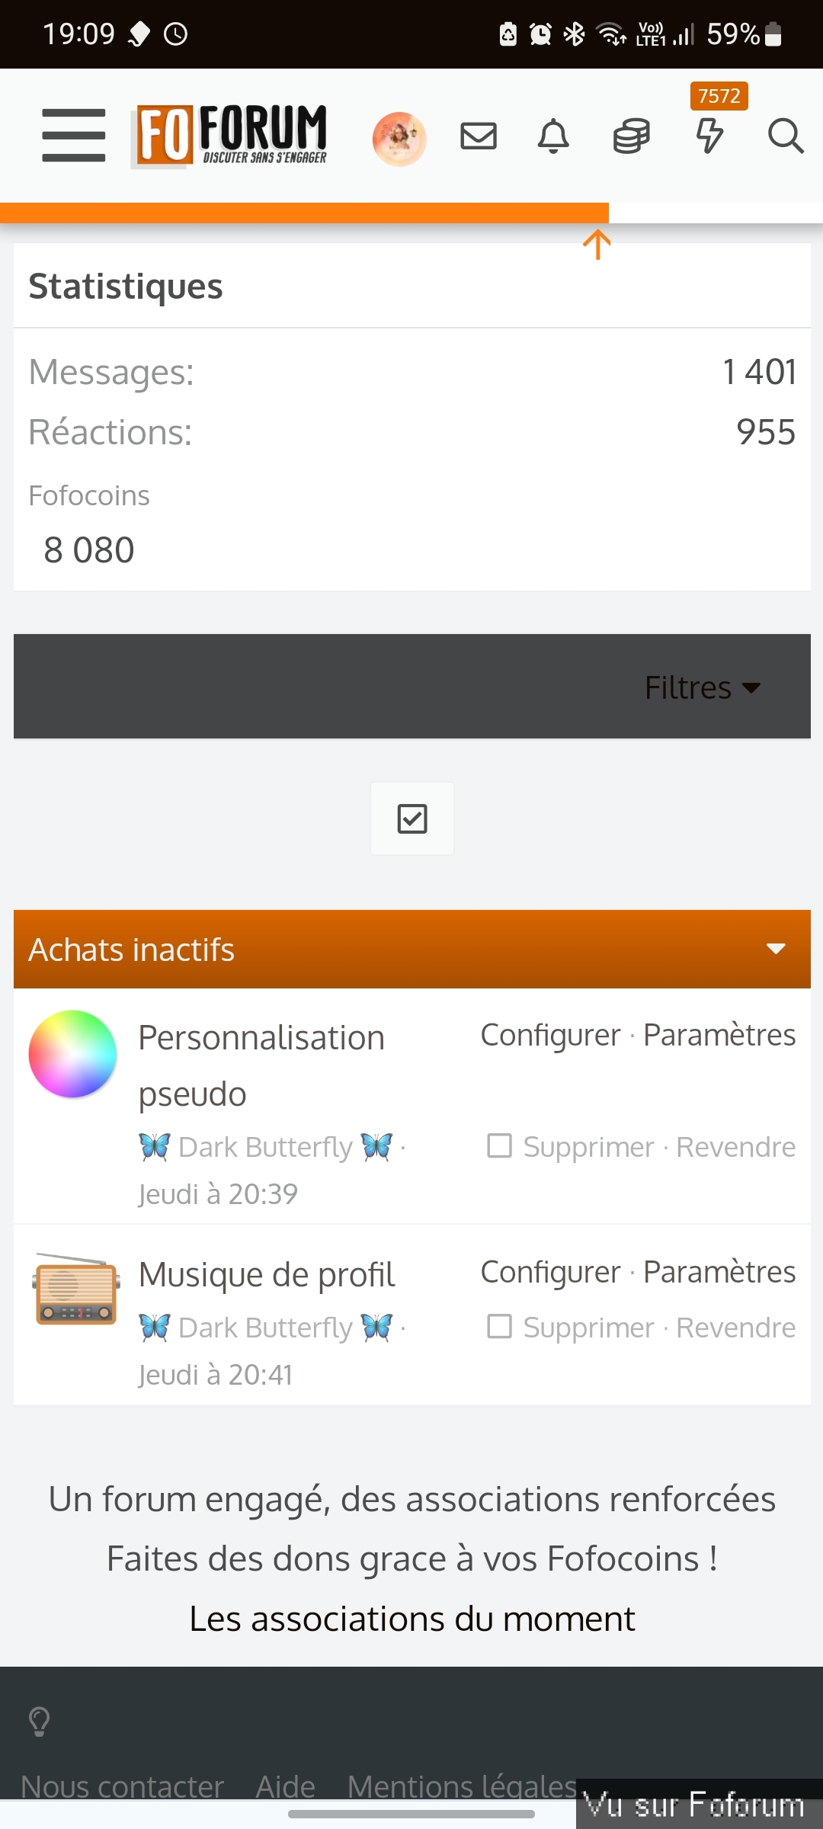This screenshot has width=823, height=1829.
Task: Click Configurer for Personnalisation pseudo
Action: point(550,1035)
